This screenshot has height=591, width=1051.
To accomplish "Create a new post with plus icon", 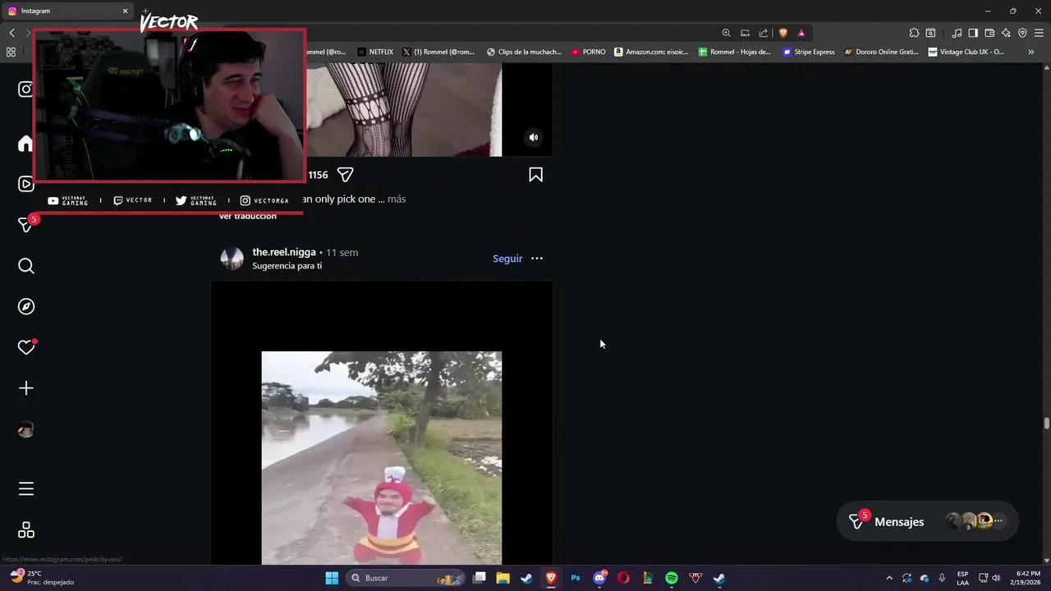I will [x=26, y=388].
